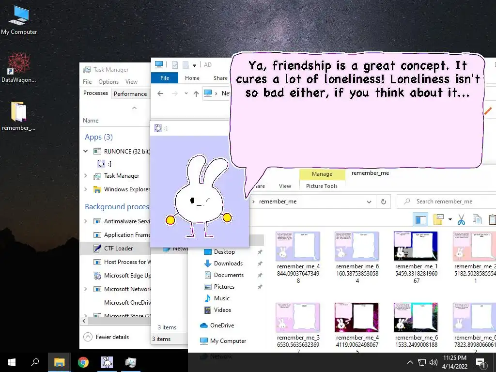Open Task Manager Options menu
Viewport: 496px width, 372px height.
click(108, 81)
